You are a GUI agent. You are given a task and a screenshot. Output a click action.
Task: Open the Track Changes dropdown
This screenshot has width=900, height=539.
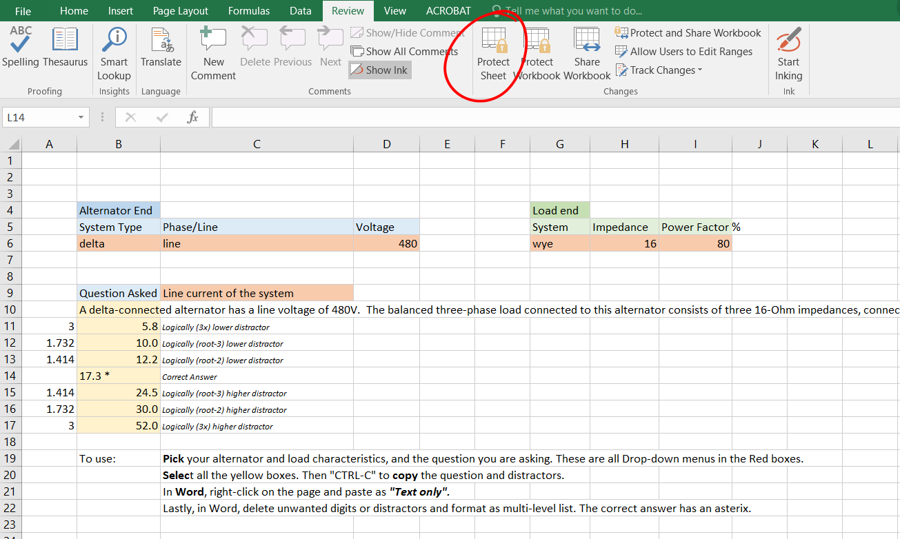point(659,70)
